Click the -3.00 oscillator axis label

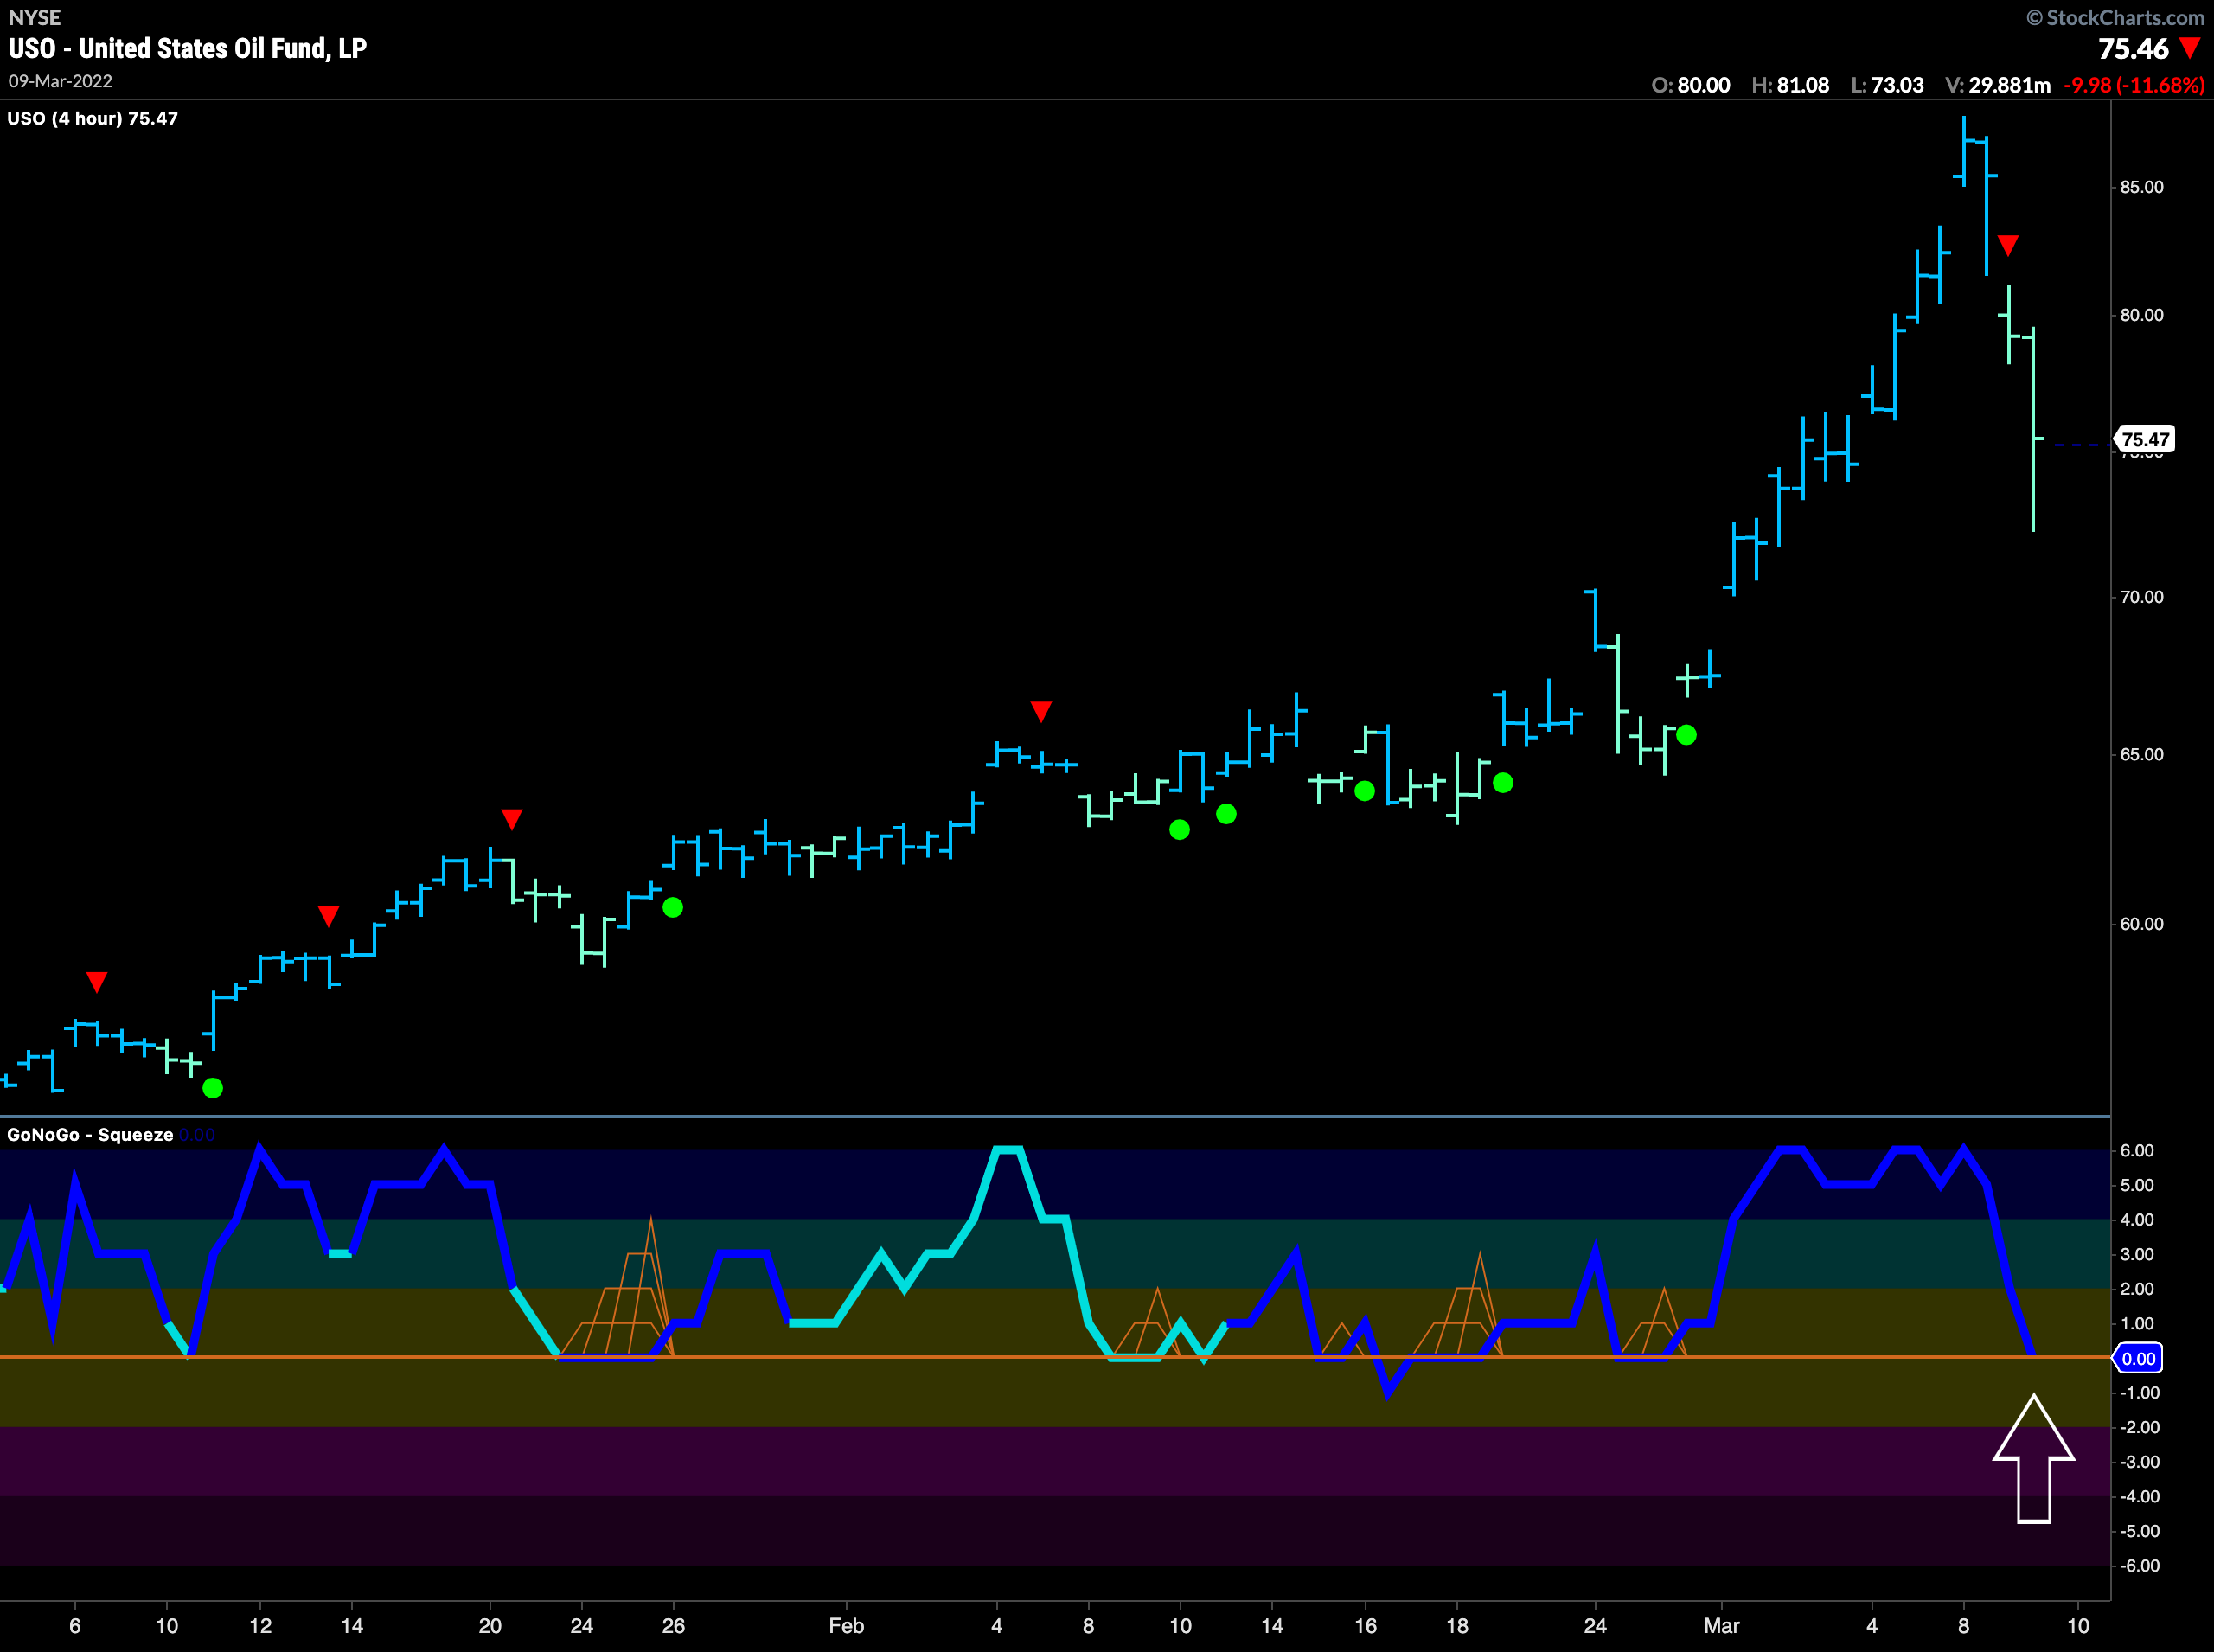coord(2139,1461)
